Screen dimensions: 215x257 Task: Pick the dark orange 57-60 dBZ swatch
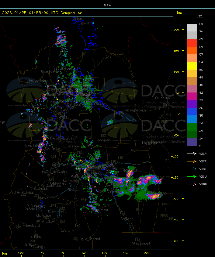coord(192,51)
